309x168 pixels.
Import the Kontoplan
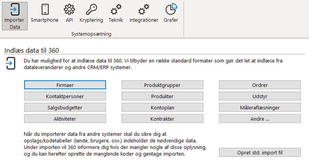162,107
